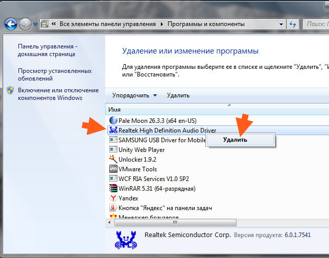Click "Realtek Semiconductor Corp." publisher text
The image size is (329, 258).
point(187,235)
